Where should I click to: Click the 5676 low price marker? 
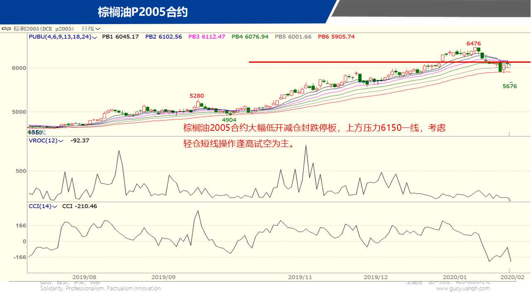tap(510, 86)
